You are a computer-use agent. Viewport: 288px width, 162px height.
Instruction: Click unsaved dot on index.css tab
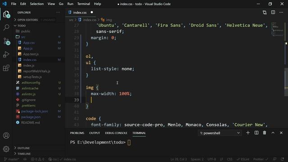point(92,12)
